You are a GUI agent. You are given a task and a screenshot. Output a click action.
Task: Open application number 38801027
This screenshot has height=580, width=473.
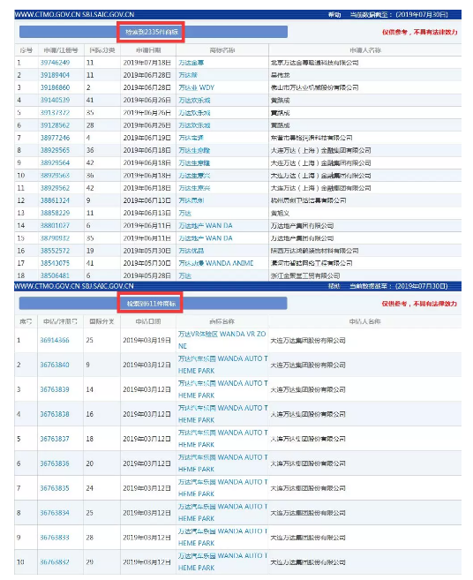coord(55,226)
